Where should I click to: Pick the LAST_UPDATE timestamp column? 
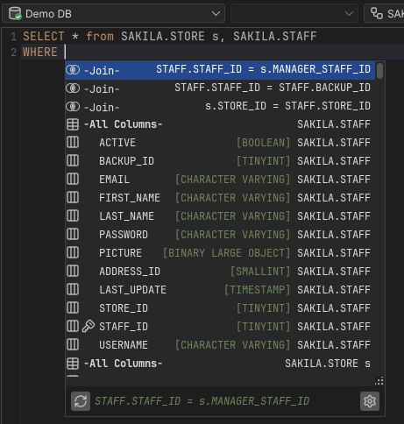tap(220, 290)
